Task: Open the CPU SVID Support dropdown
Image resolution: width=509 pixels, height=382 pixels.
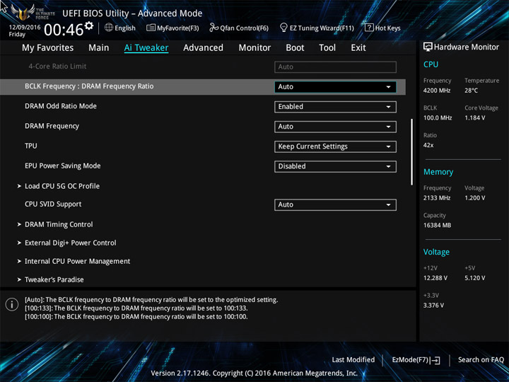Action: pyautogui.click(x=335, y=205)
